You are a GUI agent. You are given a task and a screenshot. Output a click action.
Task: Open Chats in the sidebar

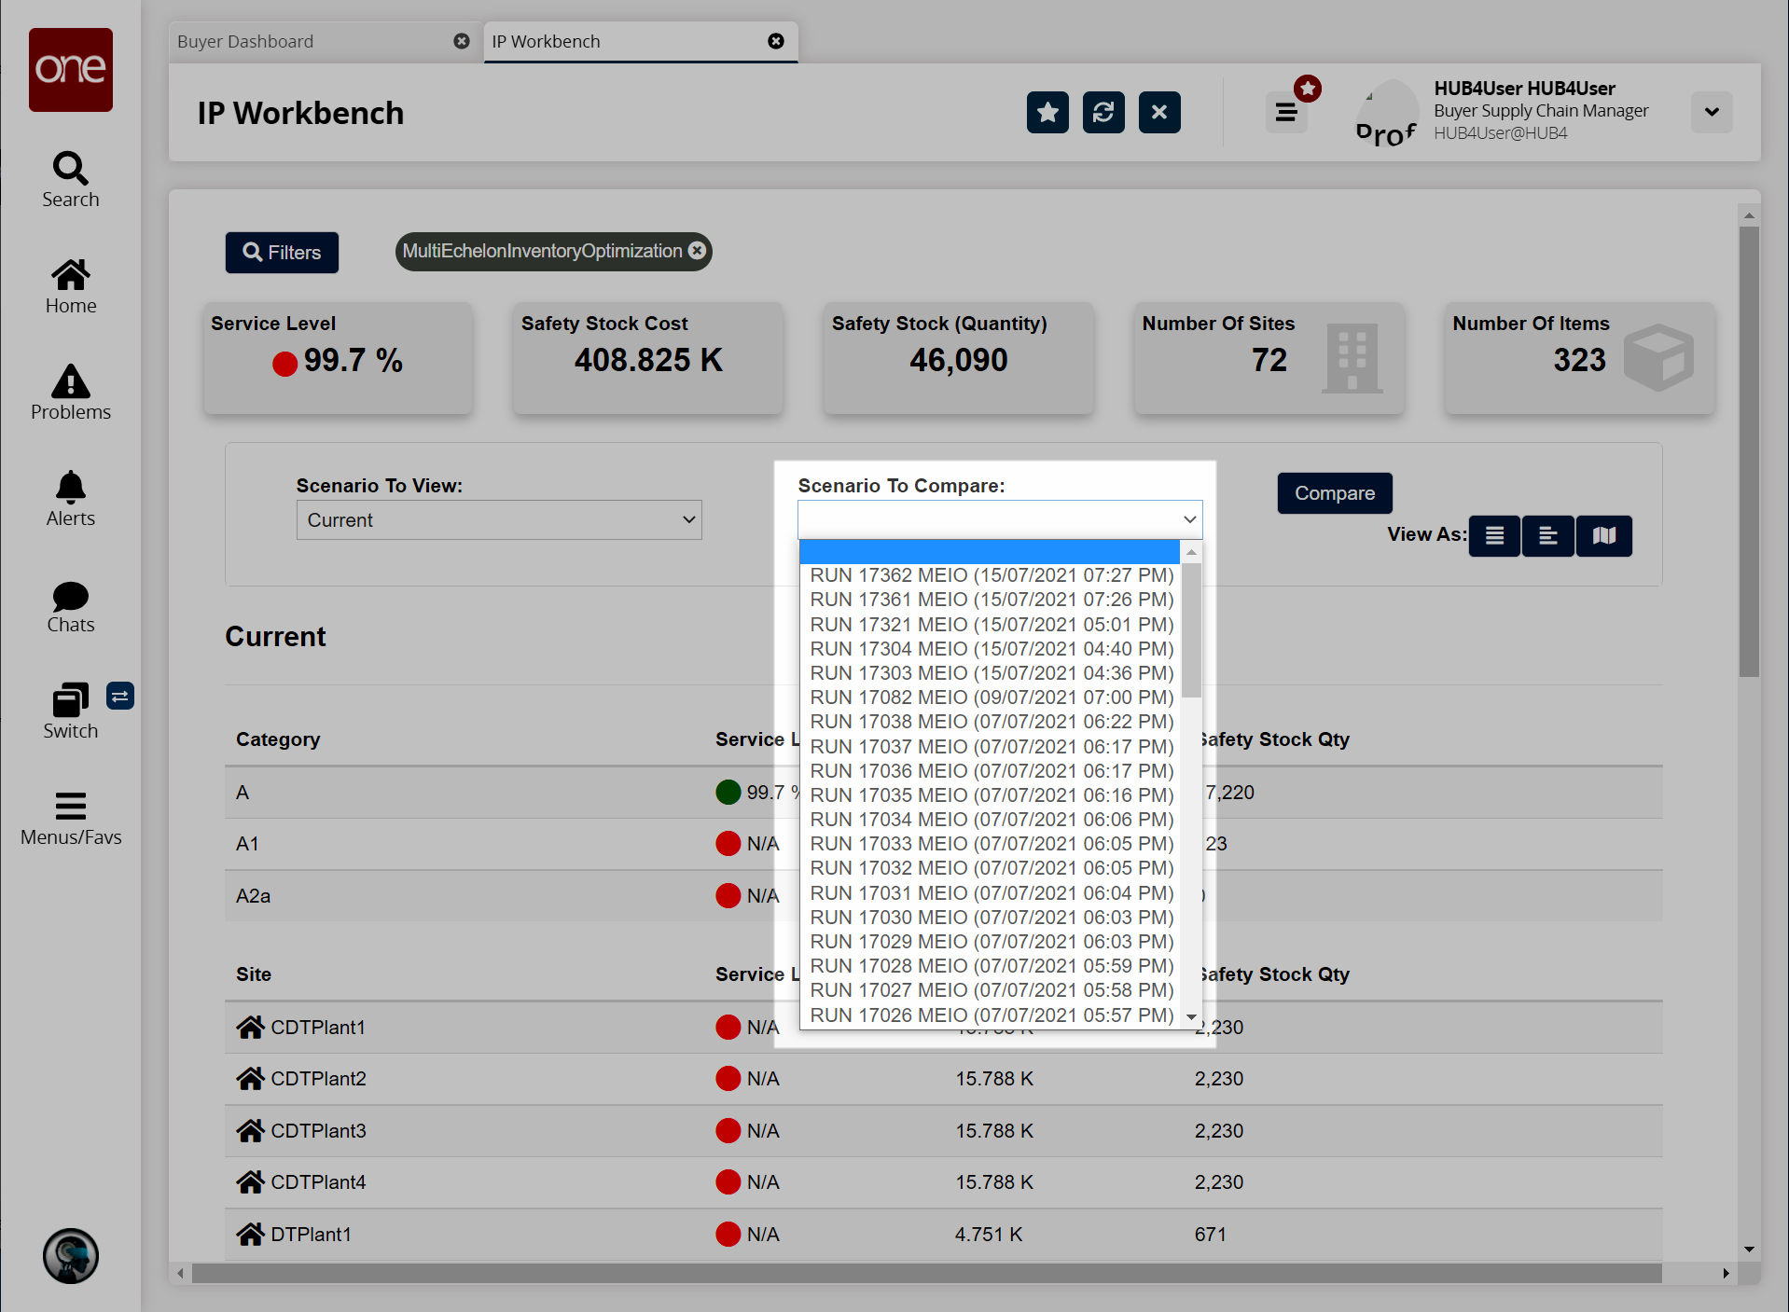click(x=70, y=606)
